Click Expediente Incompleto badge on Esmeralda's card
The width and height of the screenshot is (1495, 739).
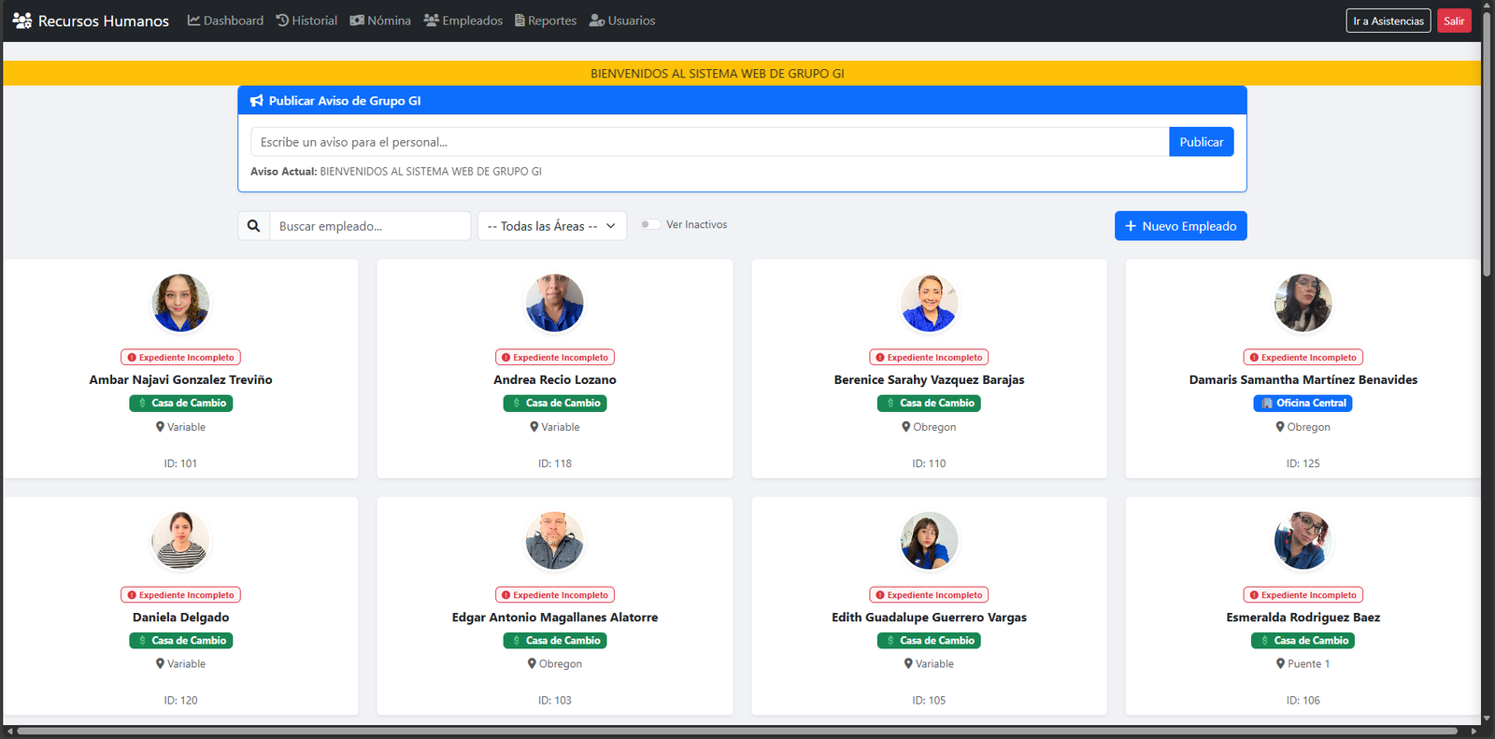[1303, 594]
